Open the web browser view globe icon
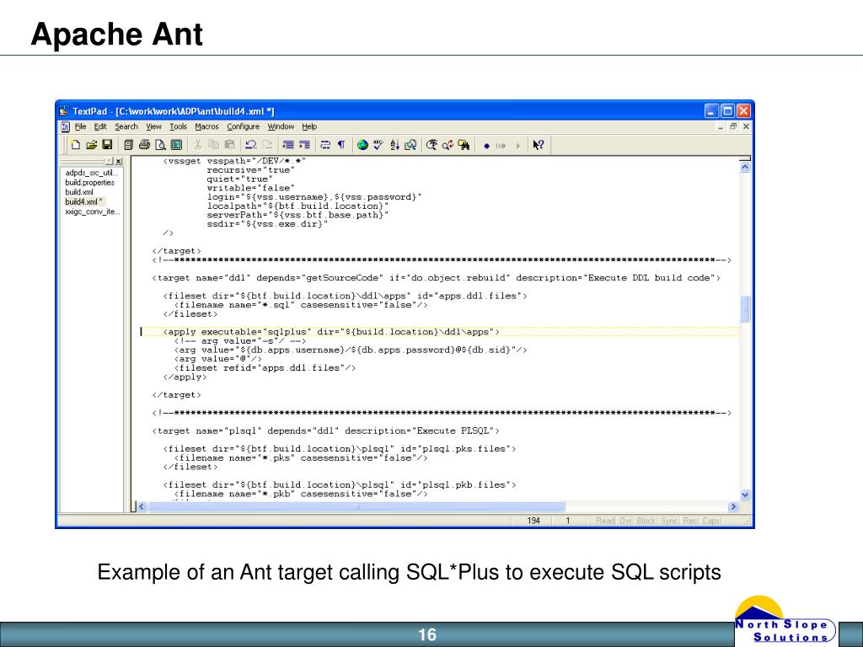 point(362,145)
